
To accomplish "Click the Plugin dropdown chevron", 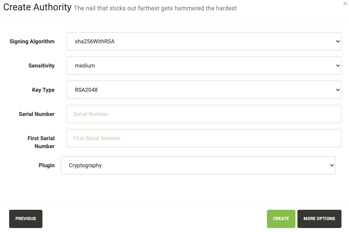I will coord(332,165).
